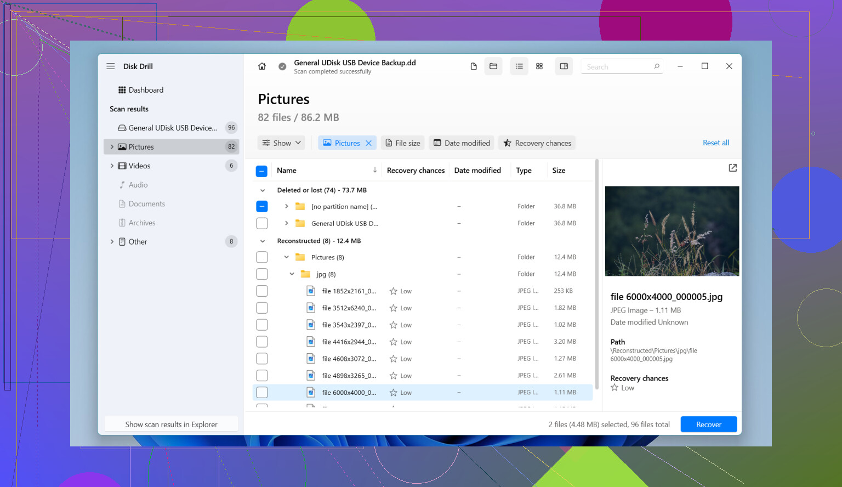Image resolution: width=842 pixels, height=487 pixels.
Task: Toggle checkbox for [no partition name] folder
Action: point(262,207)
